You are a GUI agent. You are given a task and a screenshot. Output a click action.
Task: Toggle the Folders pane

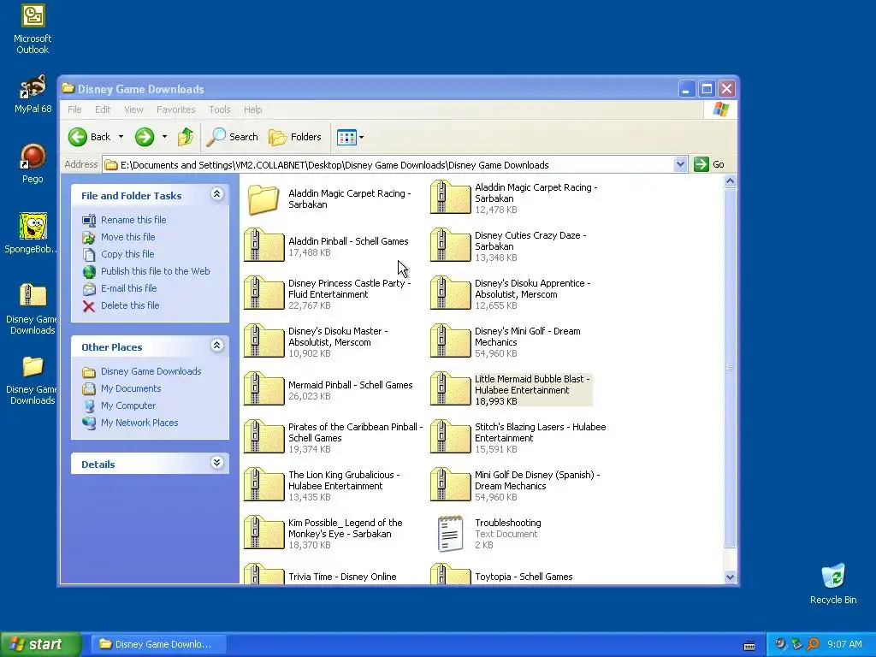click(295, 137)
